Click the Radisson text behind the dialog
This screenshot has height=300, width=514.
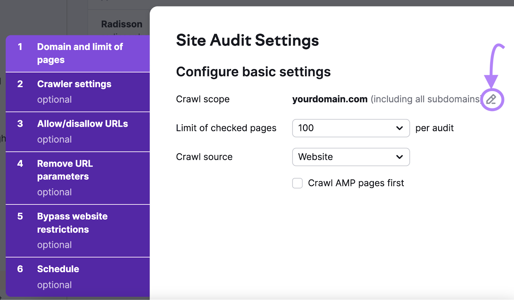click(121, 24)
